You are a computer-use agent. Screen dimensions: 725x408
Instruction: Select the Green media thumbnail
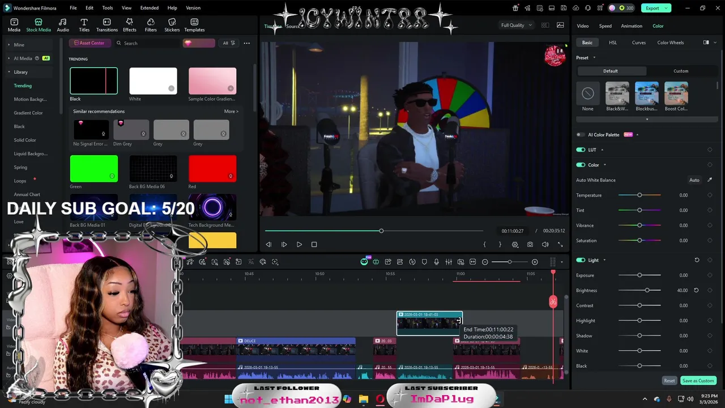(93, 169)
